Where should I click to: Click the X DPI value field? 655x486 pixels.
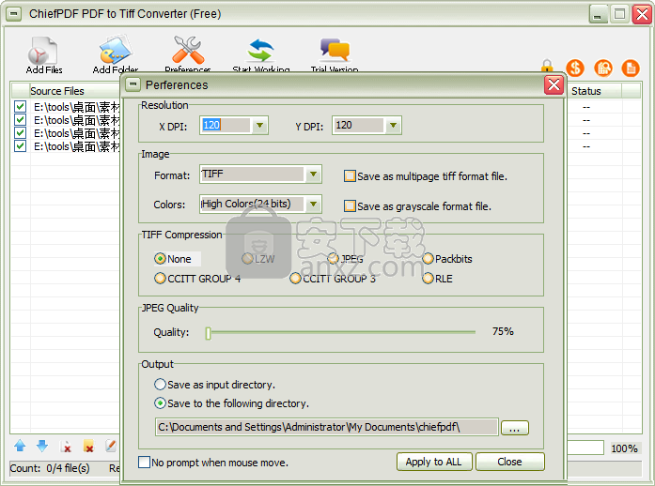226,125
